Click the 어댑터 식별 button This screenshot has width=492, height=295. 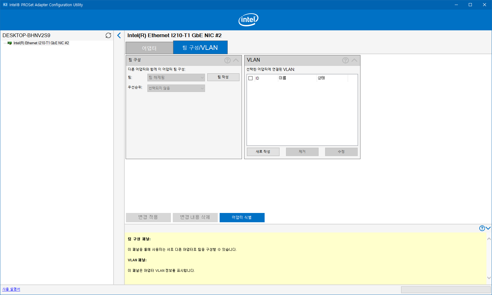(x=242, y=217)
